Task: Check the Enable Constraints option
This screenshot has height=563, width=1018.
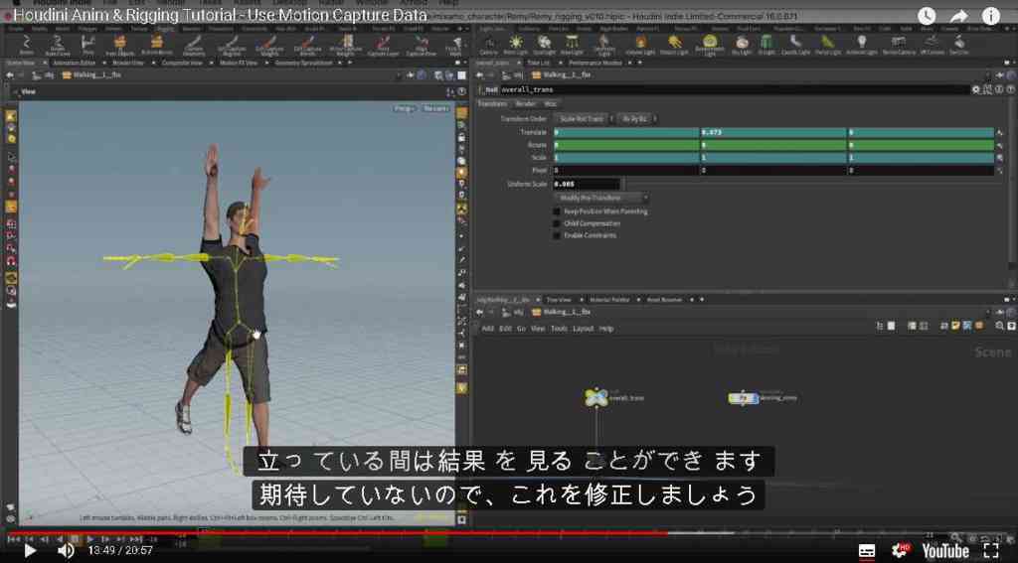Action: [x=557, y=235]
